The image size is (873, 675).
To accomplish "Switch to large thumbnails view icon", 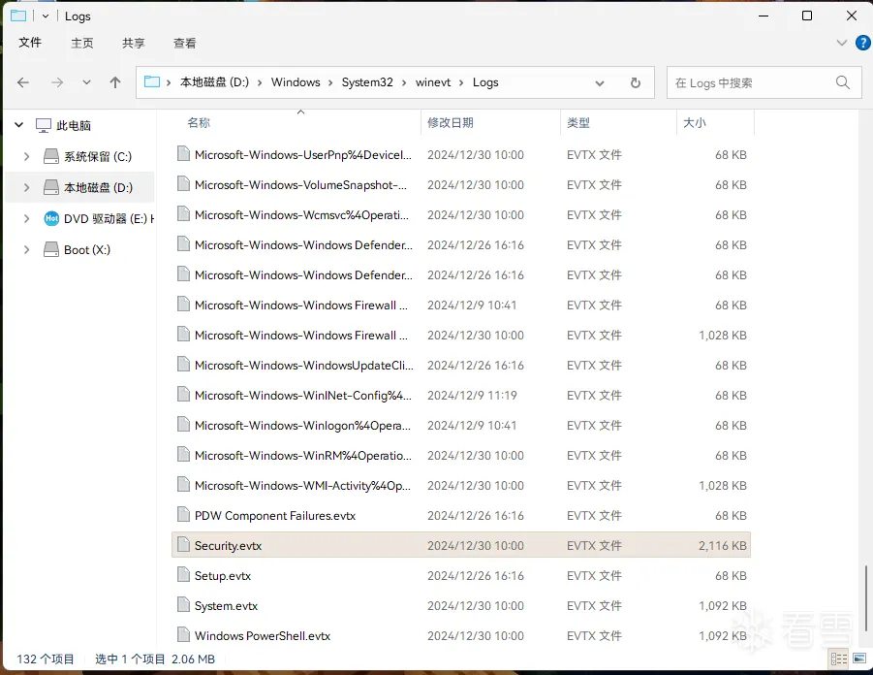I will coord(859,659).
